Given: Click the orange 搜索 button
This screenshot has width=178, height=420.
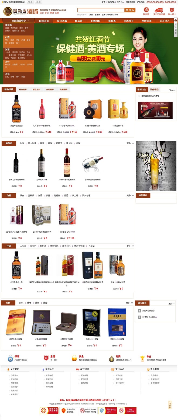Looking at the screenshot, I should (x=130, y=10).
